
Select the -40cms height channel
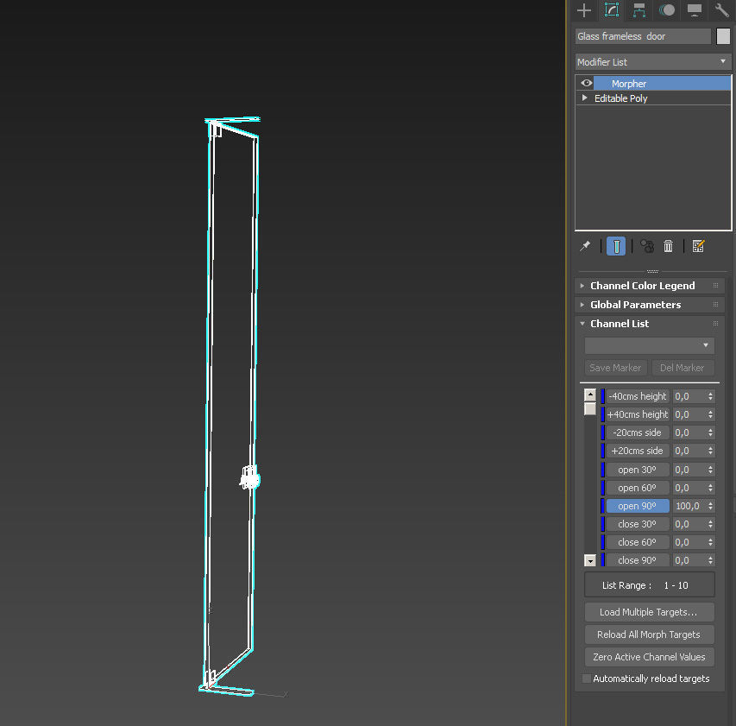coord(638,396)
